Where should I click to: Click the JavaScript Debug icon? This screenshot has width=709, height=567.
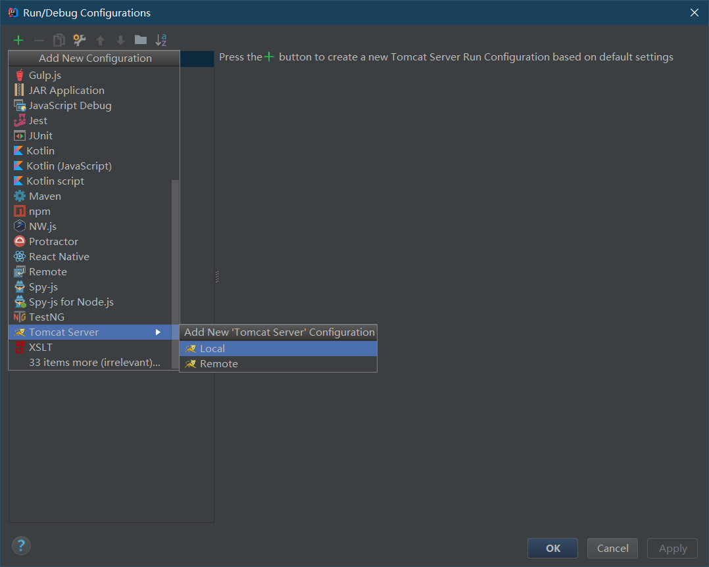coord(20,105)
